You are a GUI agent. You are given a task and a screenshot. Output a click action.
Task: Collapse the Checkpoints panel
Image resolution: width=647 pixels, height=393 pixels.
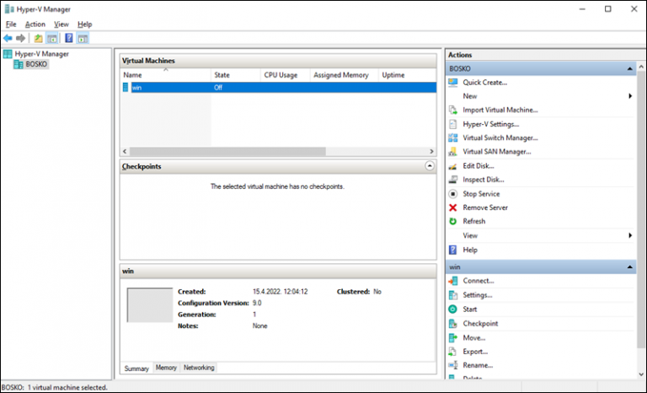tap(429, 167)
